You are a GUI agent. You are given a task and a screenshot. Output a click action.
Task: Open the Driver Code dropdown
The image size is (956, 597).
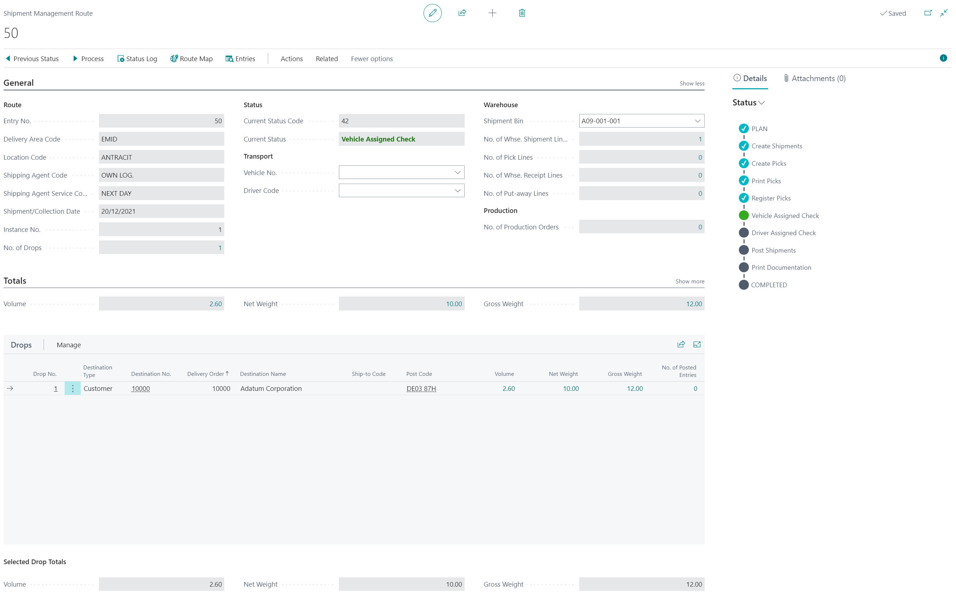pyautogui.click(x=457, y=191)
